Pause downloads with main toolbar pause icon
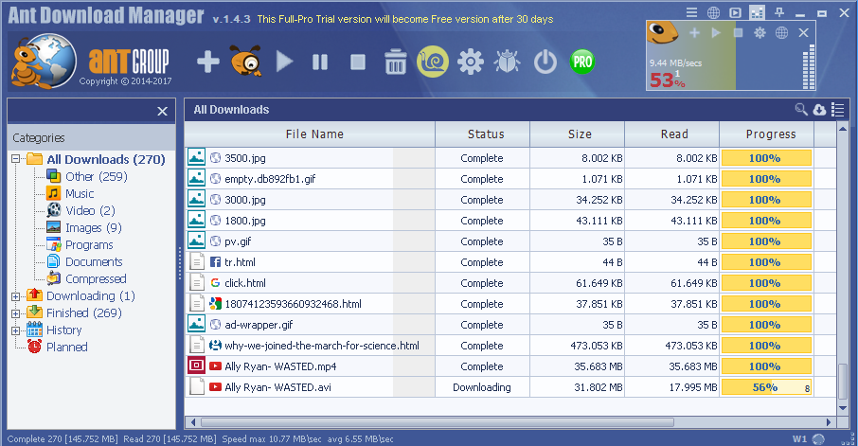Screen dimensions: 858x446 click(320, 62)
